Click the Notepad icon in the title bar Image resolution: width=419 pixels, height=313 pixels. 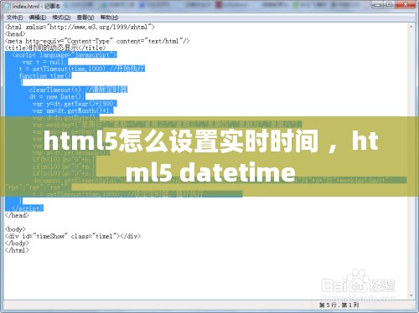pyautogui.click(x=7, y=6)
